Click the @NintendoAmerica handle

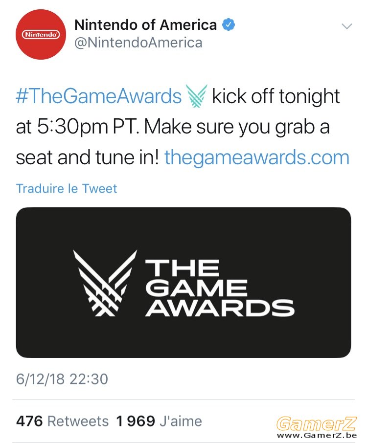coord(138,43)
